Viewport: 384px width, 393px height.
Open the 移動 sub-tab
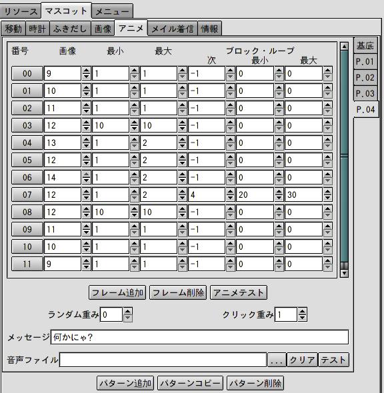[x=13, y=29]
